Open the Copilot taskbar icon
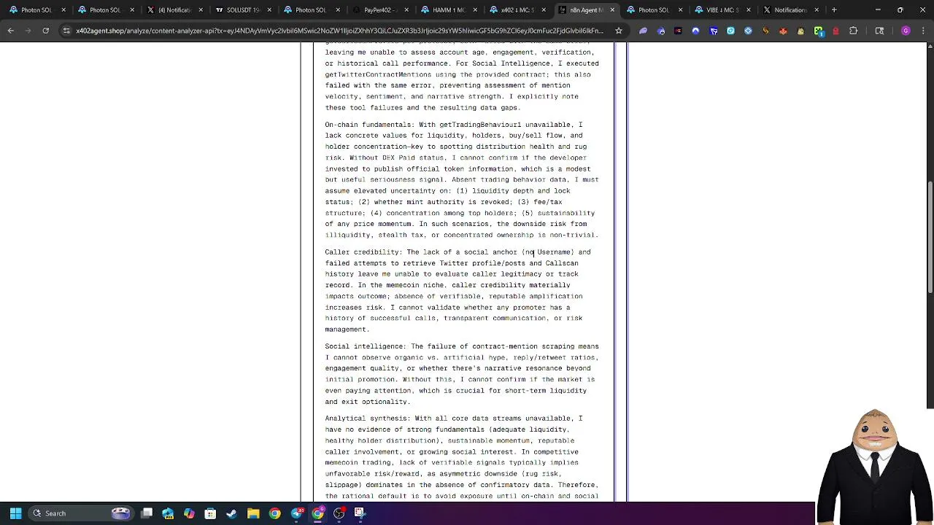The image size is (934, 525). [189, 513]
